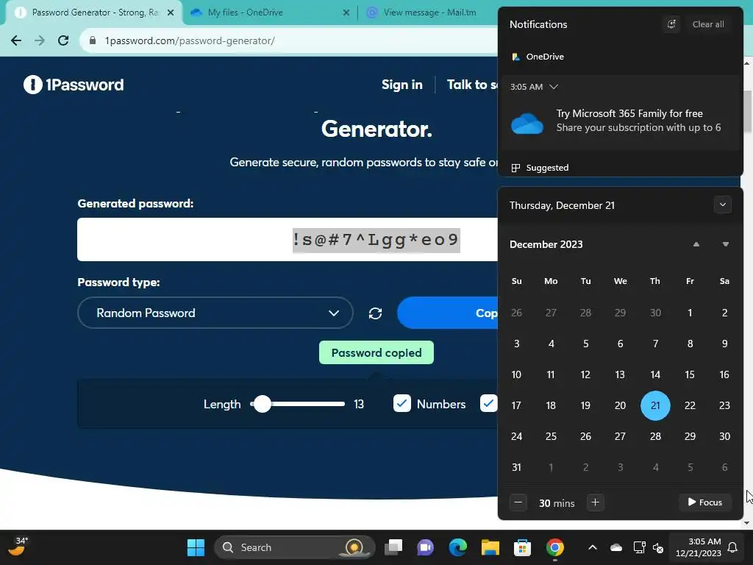This screenshot has width=753, height=565.
Task: Toggle the Numbers checkbox
Action: (402, 404)
